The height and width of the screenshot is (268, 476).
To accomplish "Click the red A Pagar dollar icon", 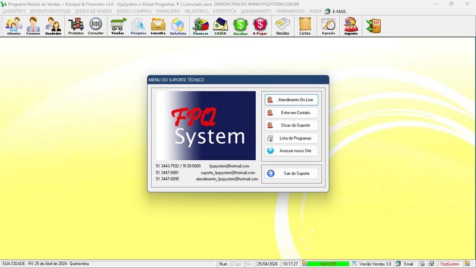I will pos(260,26).
